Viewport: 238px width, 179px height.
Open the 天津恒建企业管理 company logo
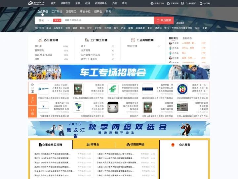tap(44, 107)
